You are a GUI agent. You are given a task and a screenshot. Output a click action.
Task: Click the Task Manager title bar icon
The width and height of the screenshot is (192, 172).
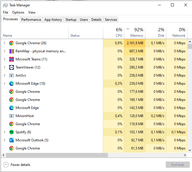pos(5,5)
